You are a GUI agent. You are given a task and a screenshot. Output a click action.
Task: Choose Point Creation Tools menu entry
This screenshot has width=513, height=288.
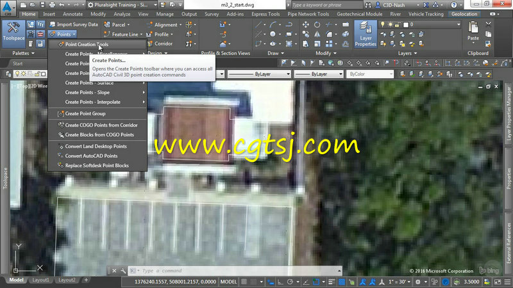click(97, 44)
